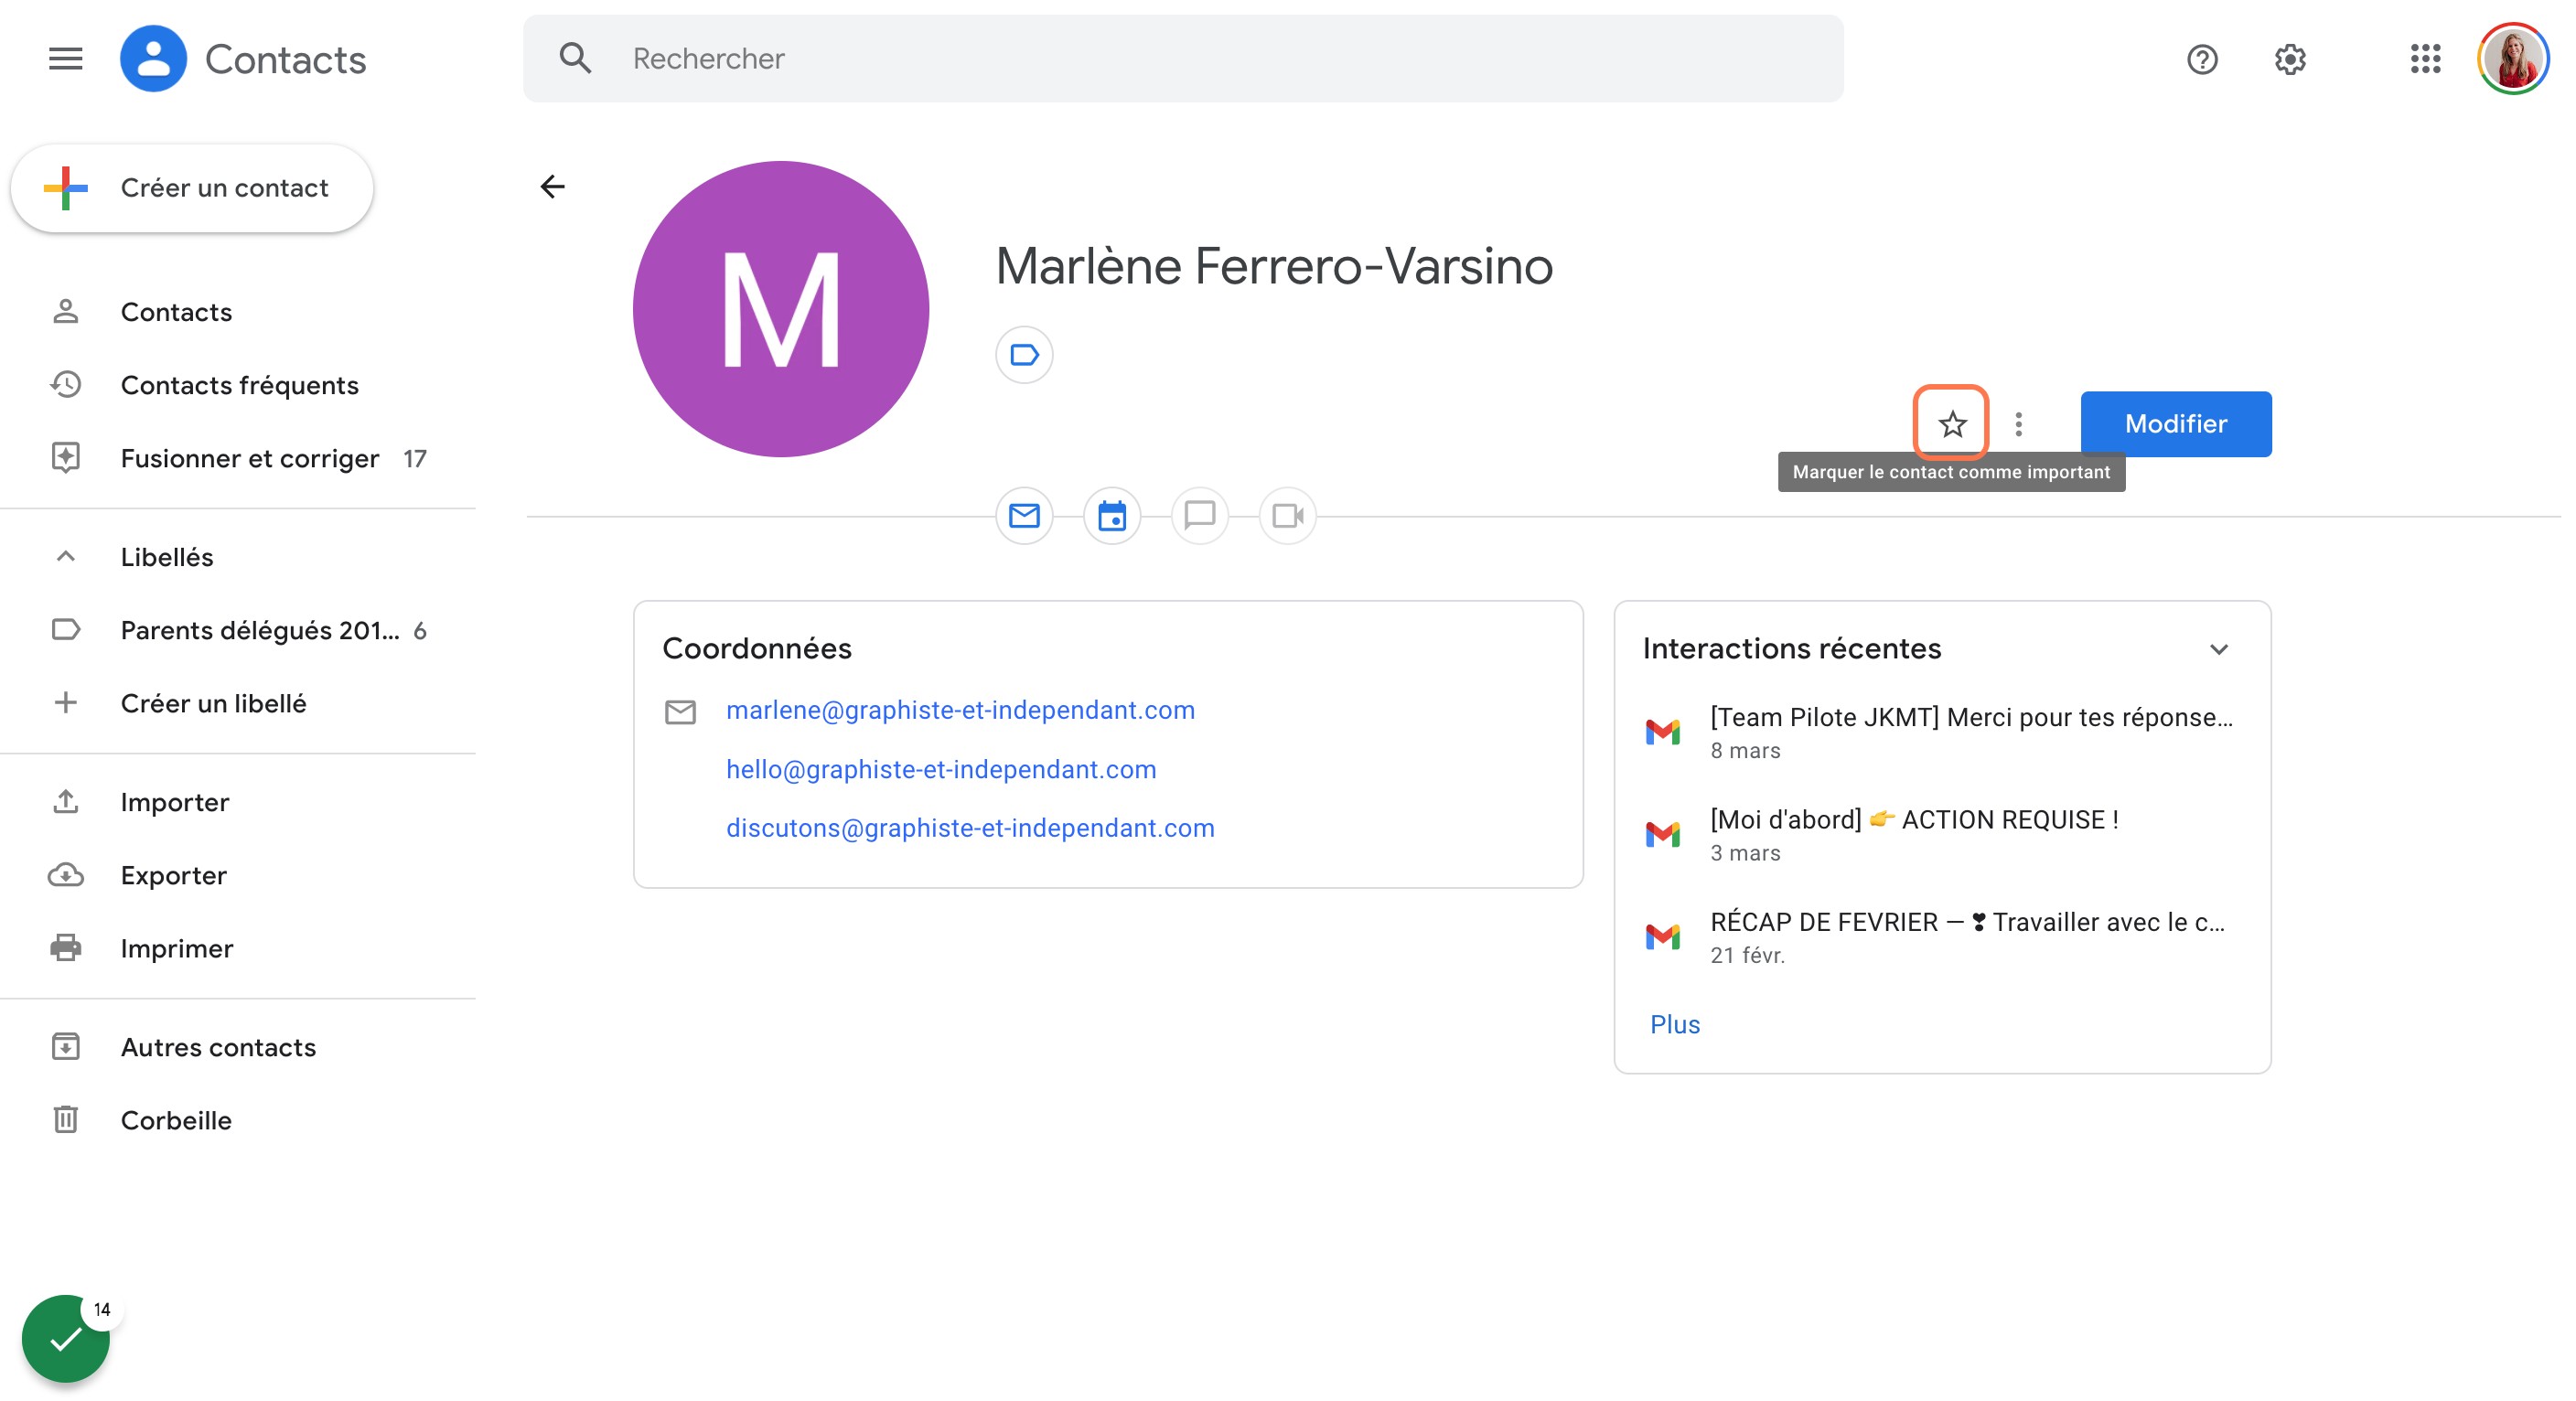2576x1401 pixels.
Task: Open discutons@graphiste-et-independant.com email link
Action: coord(970,828)
